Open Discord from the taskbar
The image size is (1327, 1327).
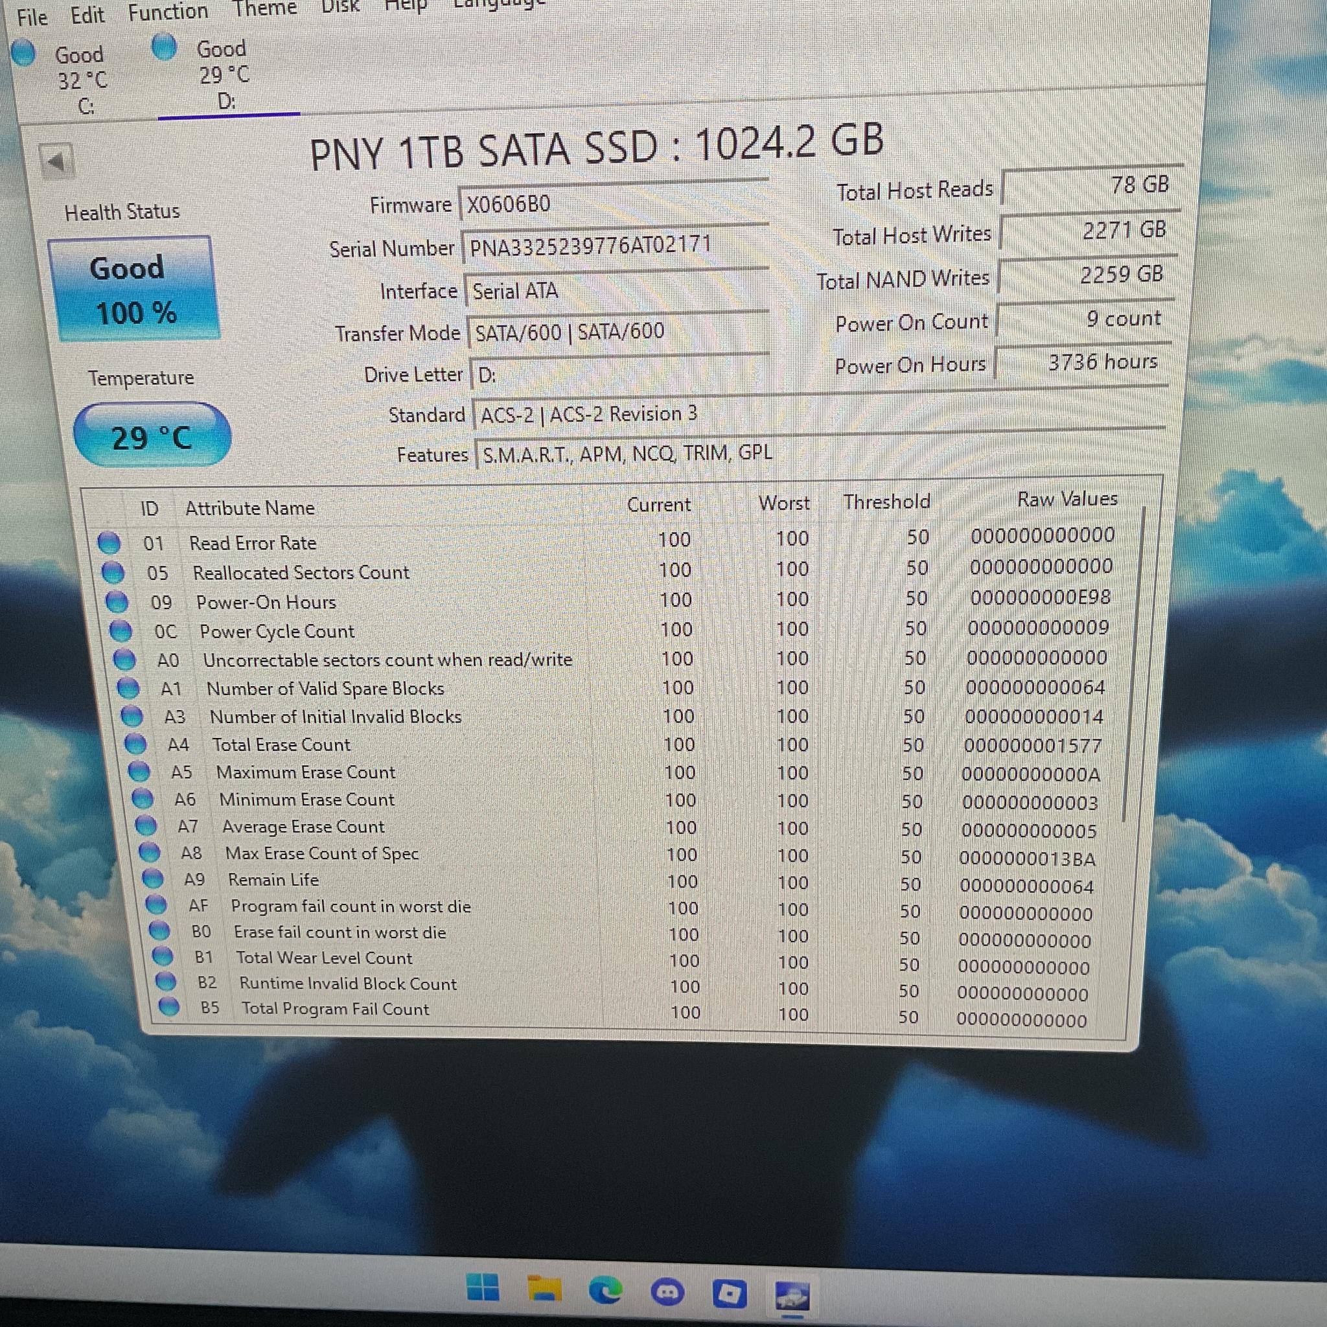(x=667, y=1293)
